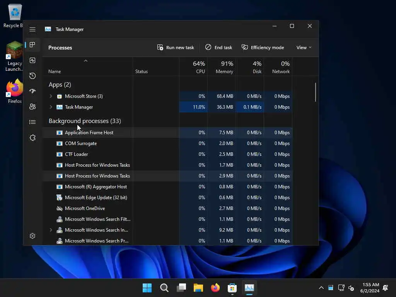The image size is (396, 297).
Task: Show hidden system tray icons
Action: tap(321, 288)
